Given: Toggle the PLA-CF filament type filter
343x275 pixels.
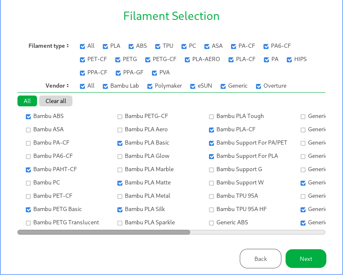Looking at the screenshot, I should point(231,59).
